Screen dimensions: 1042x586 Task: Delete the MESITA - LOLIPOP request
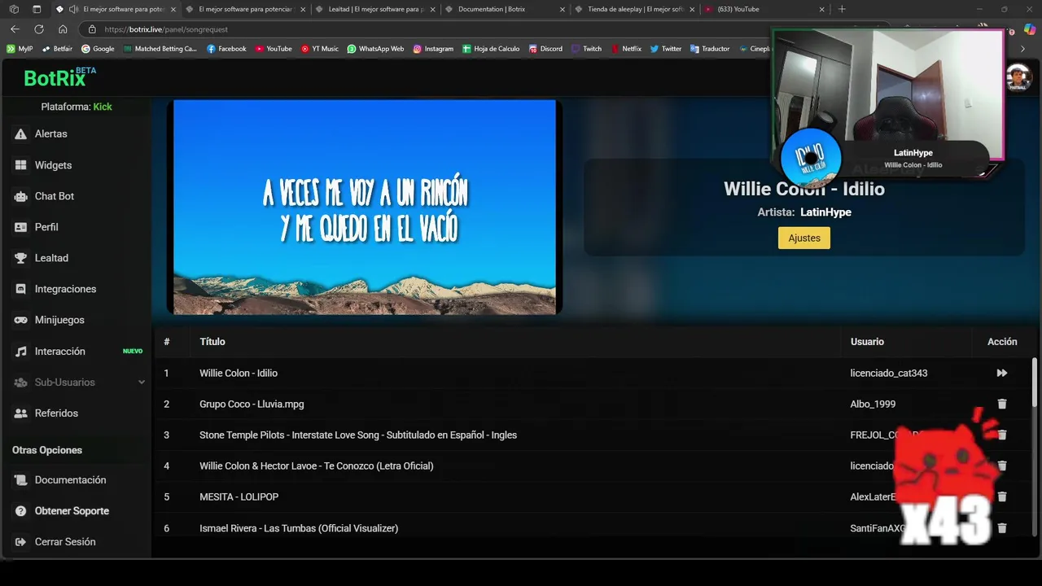tap(1002, 496)
